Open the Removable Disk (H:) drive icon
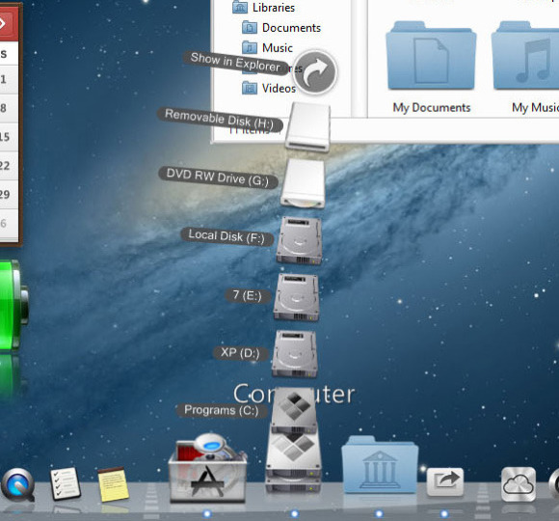Viewport: 559px width, 521px height. [x=307, y=126]
